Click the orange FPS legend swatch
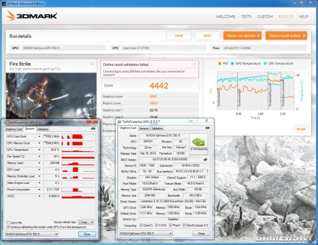318x245 pixels. (220, 64)
